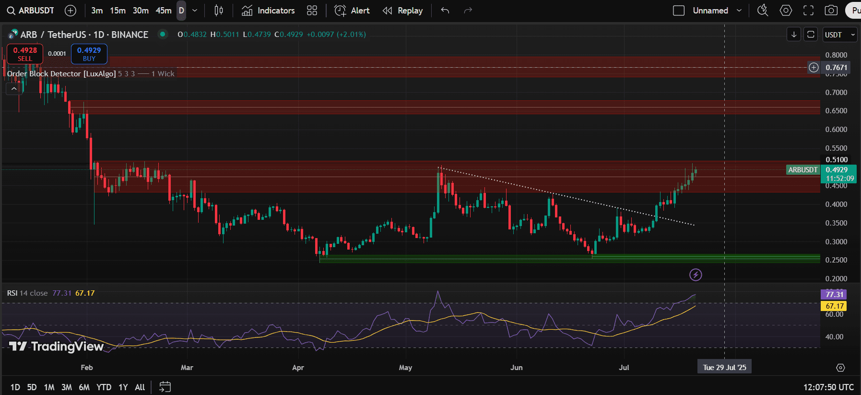Toggle the Unnamed layout checkbox square
The height and width of the screenshot is (395, 861).
click(x=679, y=11)
